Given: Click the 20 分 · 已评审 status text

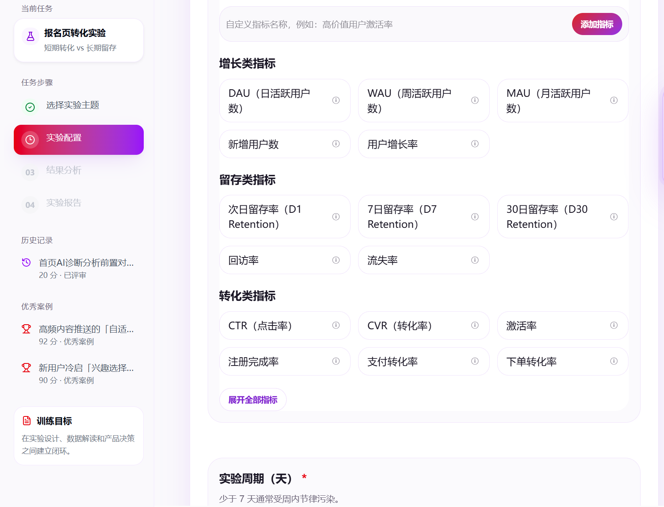Looking at the screenshot, I should tap(63, 275).
